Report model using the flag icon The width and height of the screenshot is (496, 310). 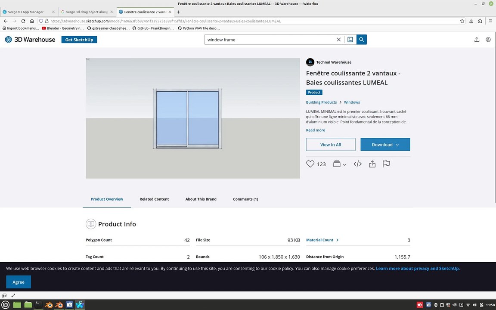click(x=386, y=164)
